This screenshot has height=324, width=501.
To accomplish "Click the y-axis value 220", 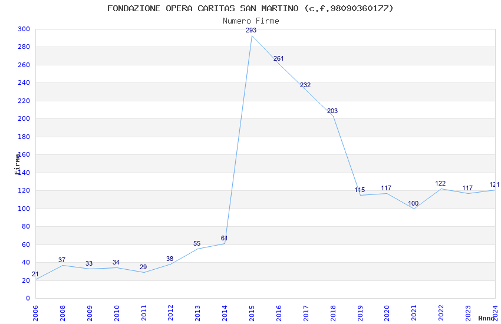I will coord(24,101).
